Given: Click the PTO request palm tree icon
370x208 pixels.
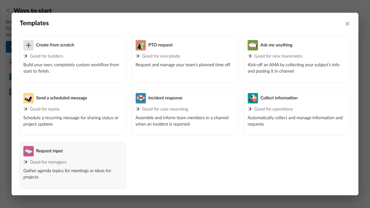Looking at the screenshot, I should pos(141,45).
